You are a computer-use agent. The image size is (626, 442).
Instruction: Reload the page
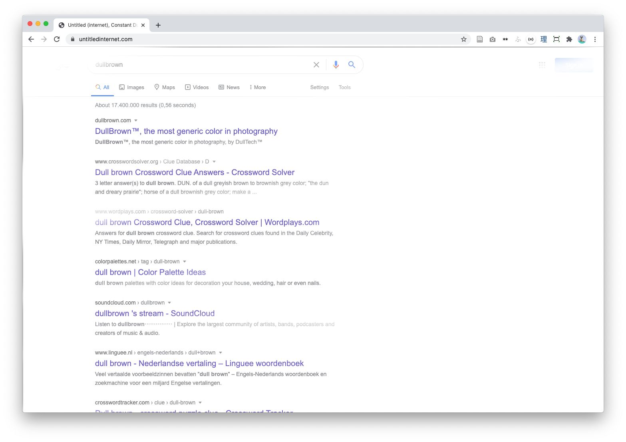57,39
